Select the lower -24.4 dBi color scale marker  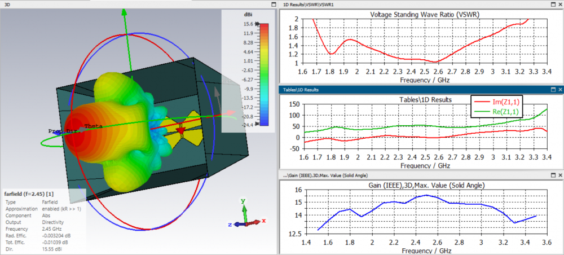(x=257, y=124)
